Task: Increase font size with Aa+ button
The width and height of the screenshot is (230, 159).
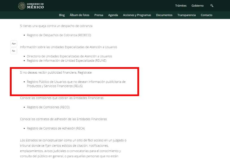Action: (x=14, y=44)
